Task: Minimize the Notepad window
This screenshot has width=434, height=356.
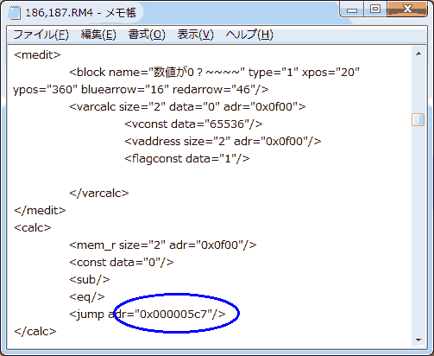Action: point(352,10)
